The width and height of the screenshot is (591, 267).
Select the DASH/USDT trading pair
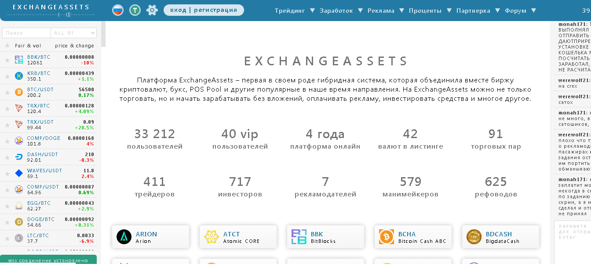pyautogui.click(x=43, y=154)
